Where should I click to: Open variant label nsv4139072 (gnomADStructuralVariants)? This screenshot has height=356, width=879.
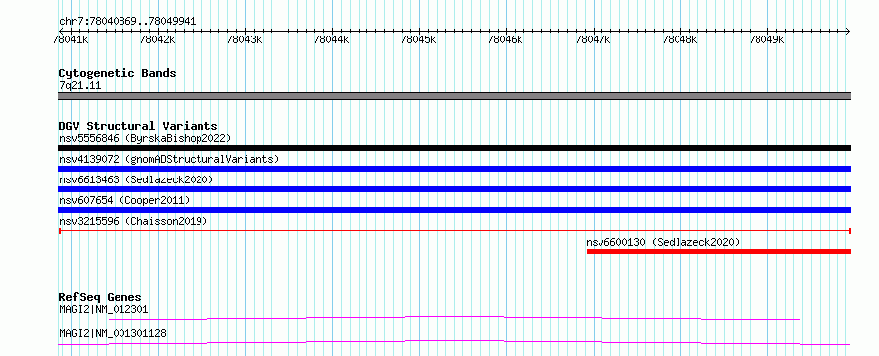click(169, 159)
